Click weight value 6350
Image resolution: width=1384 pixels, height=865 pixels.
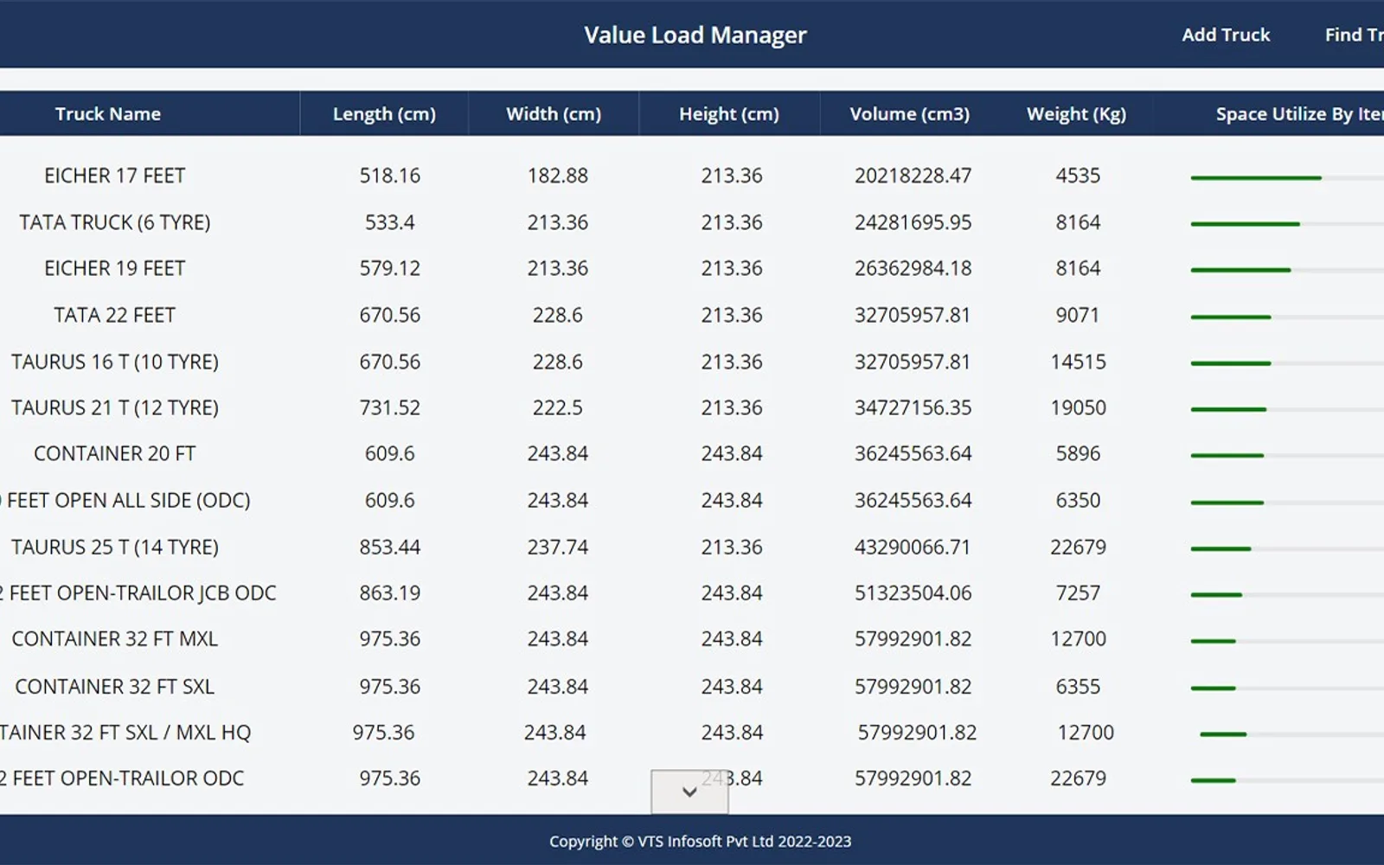point(1078,500)
